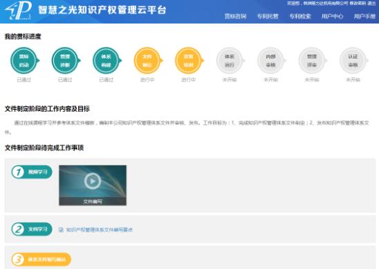379x269 pixels.
Task: Select the orange 宣贯培训 progress step
Action: tap(188, 61)
